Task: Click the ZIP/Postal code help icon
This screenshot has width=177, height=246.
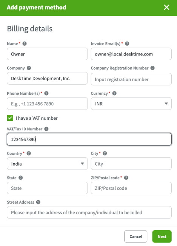Action: click(126, 178)
